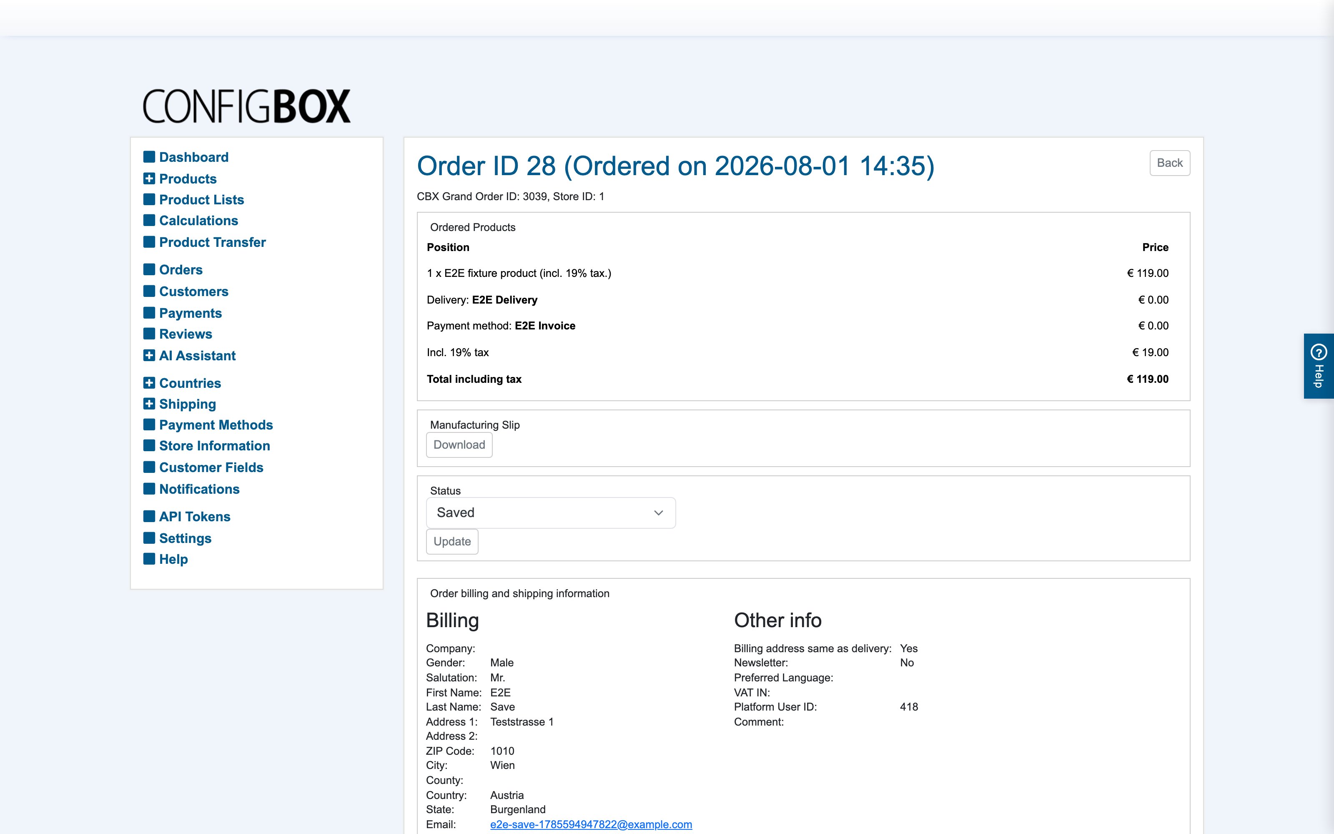Image resolution: width=1334 pixels, height=834 pixels.
Task: Expand the AI Assistant plus icon
Action: coord(149,355)
